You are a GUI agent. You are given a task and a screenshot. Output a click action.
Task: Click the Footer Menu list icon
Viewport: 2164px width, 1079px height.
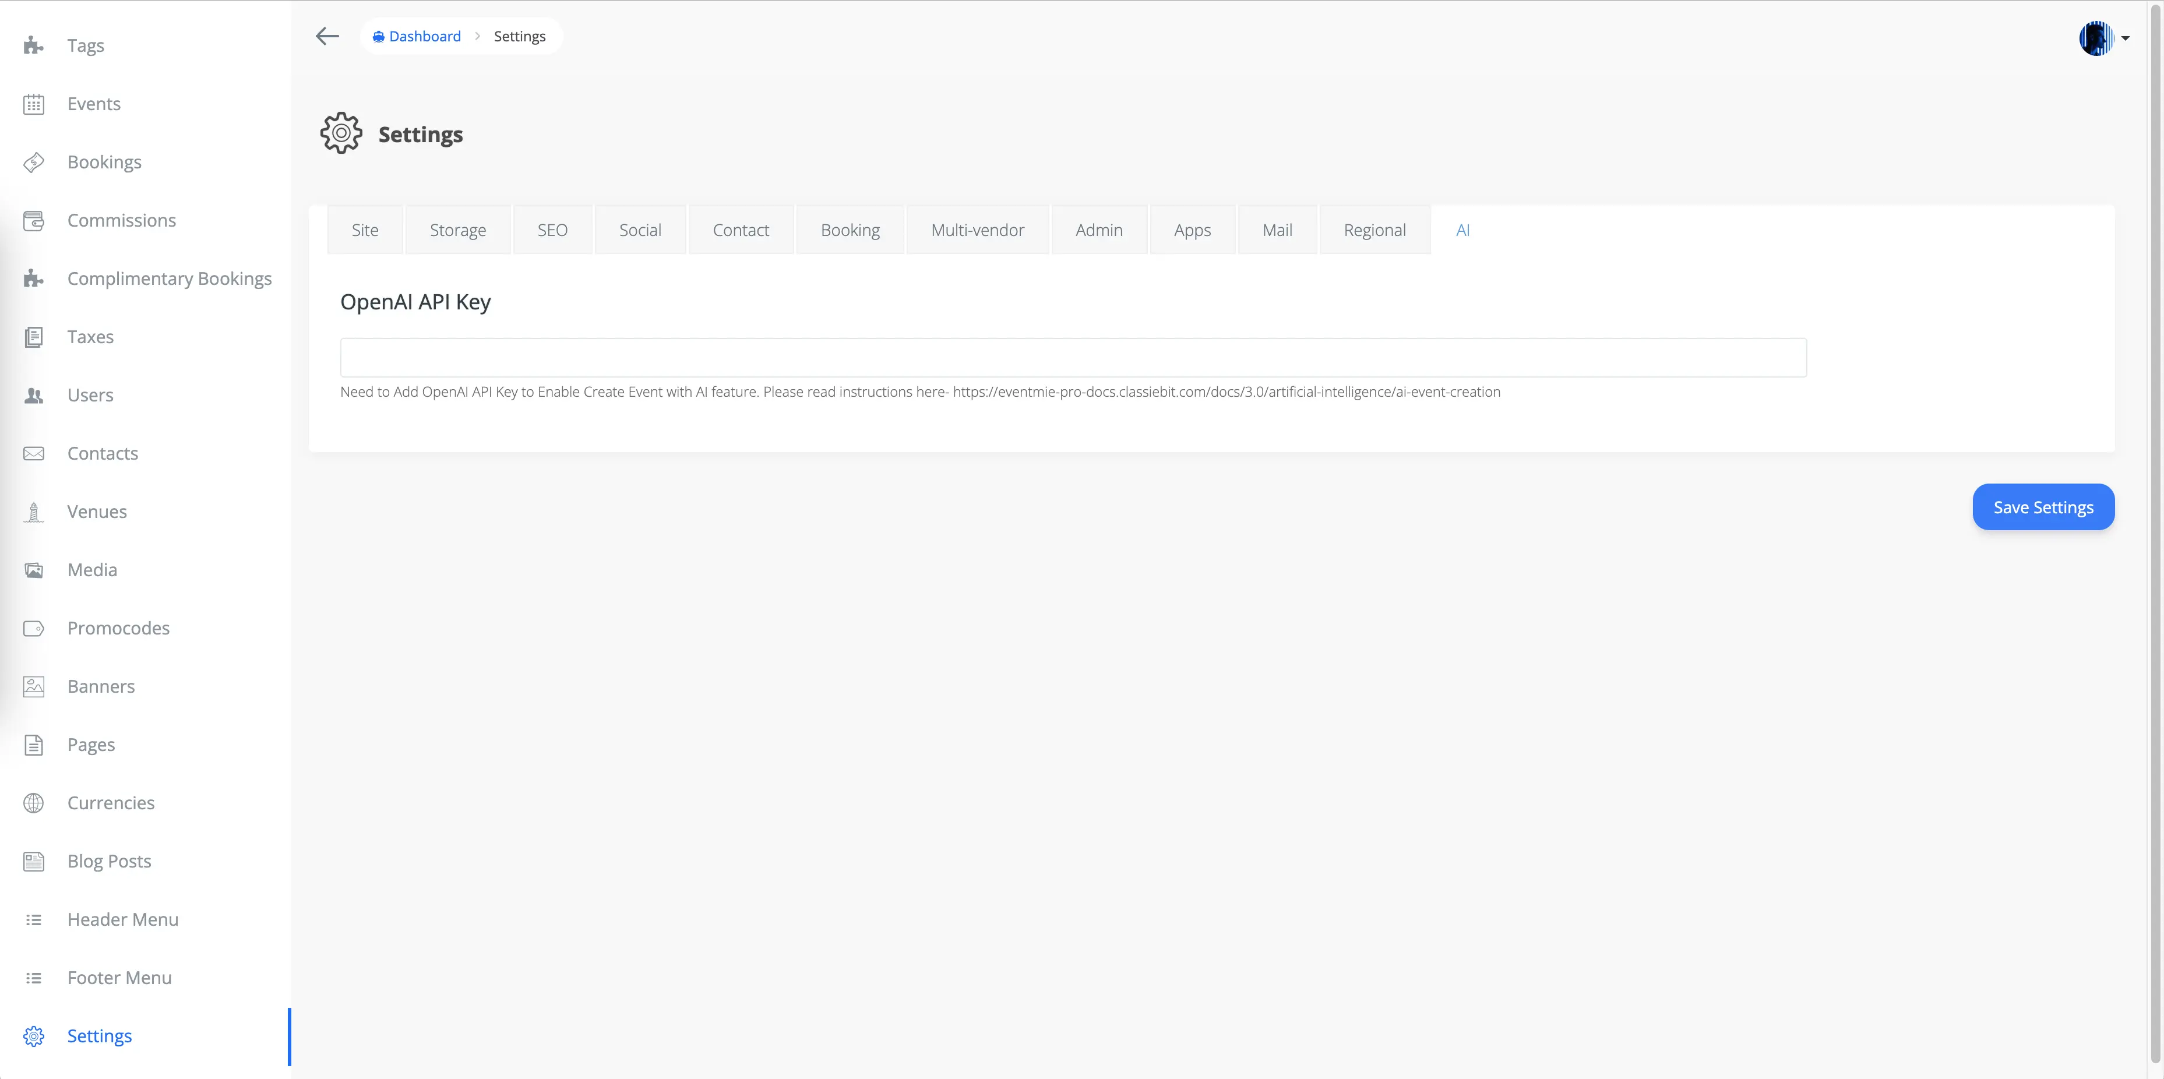point(34,978)
